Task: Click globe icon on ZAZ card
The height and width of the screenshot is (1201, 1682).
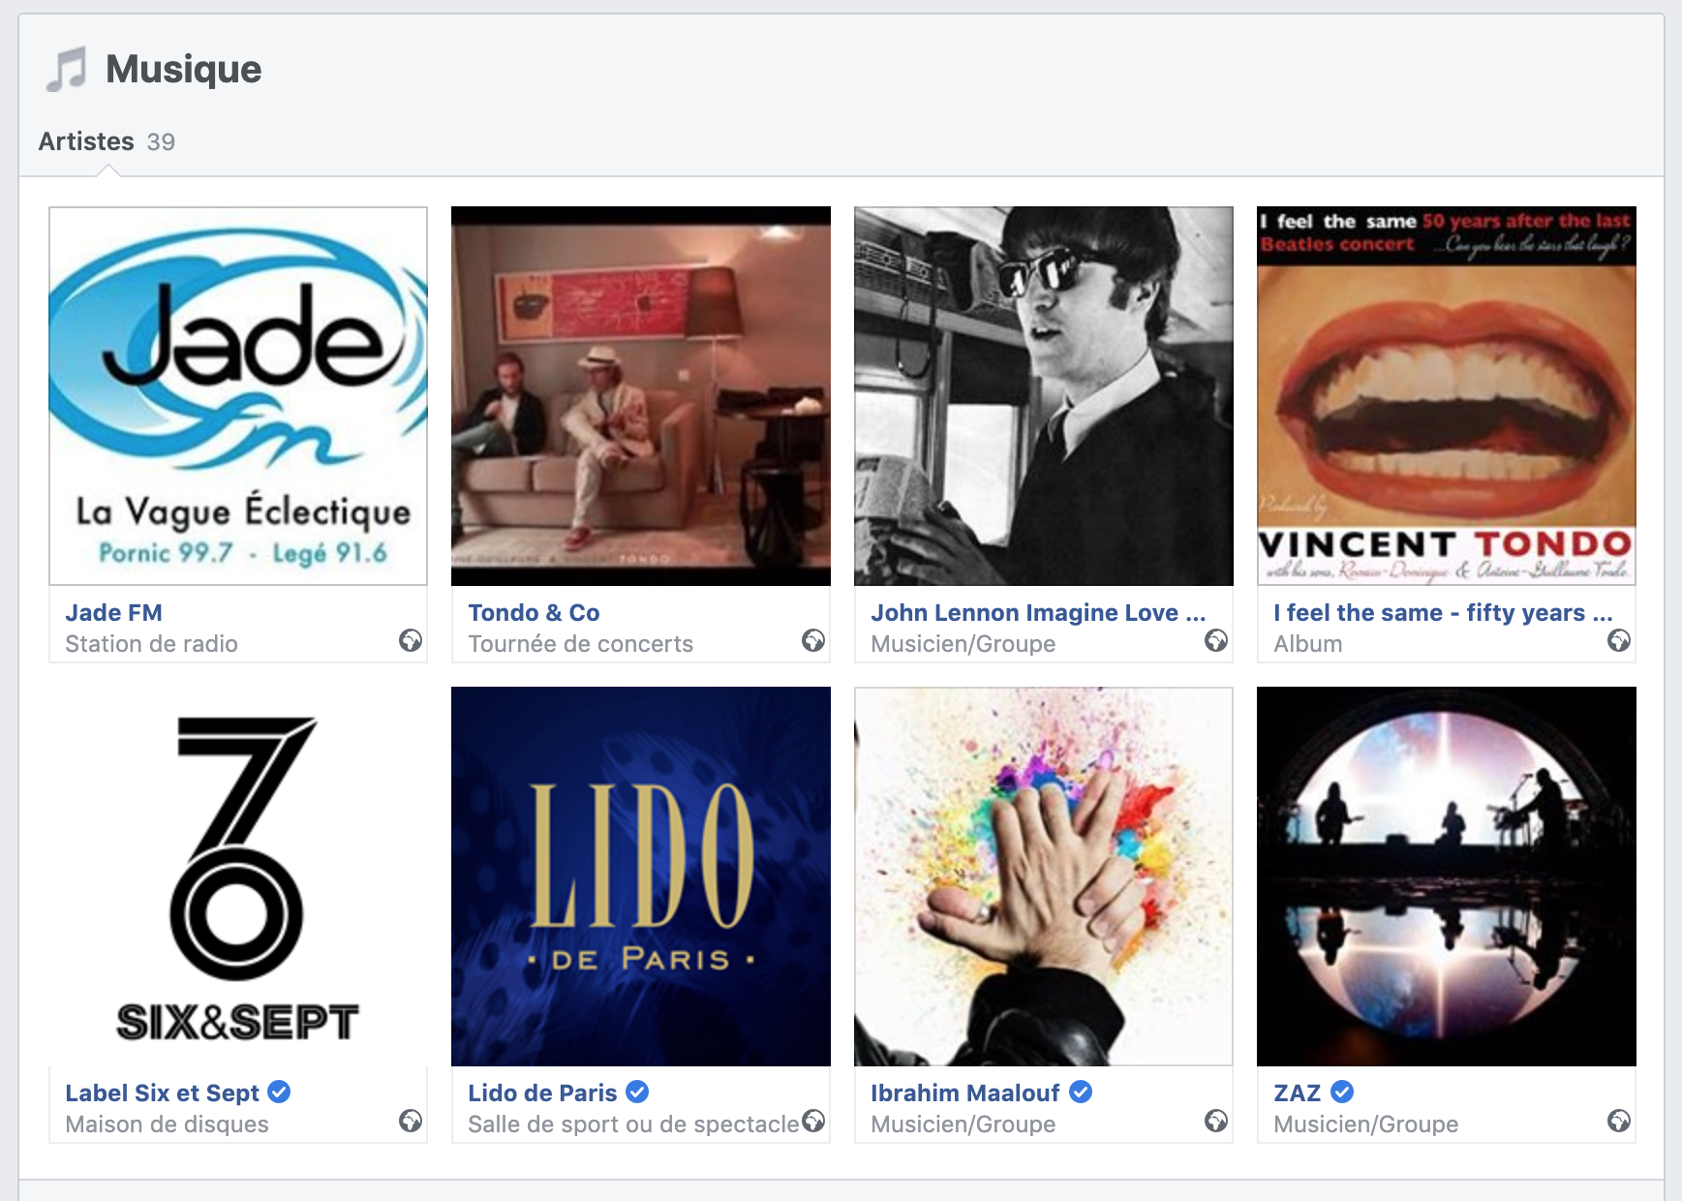Action: coord(1619,1121)
